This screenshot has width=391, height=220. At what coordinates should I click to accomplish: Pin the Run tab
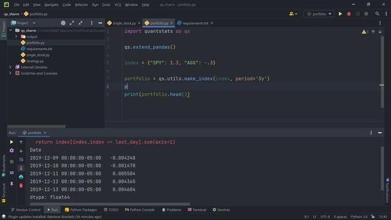[12, 184]
